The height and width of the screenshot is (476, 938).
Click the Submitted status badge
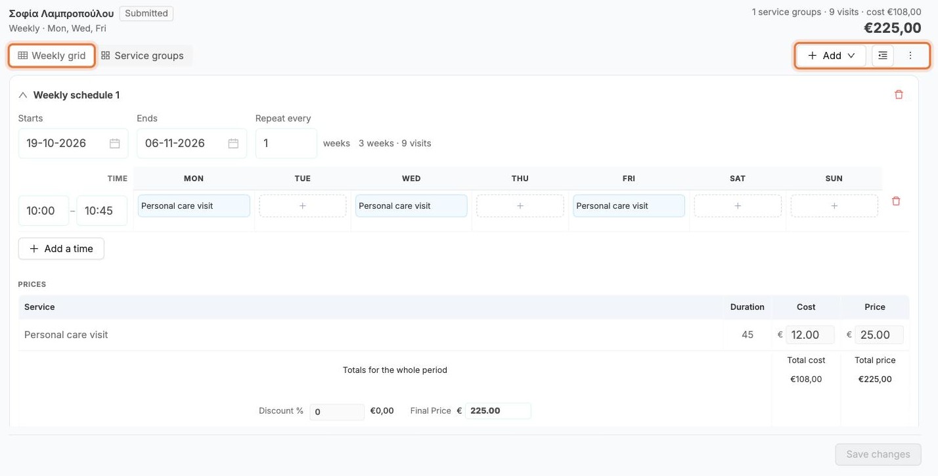click(146, 13)
